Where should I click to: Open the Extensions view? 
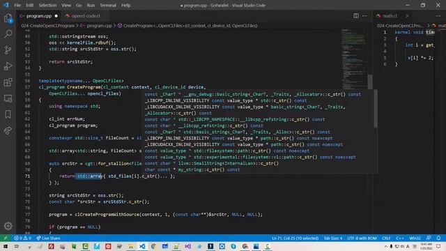pos(8,82)
